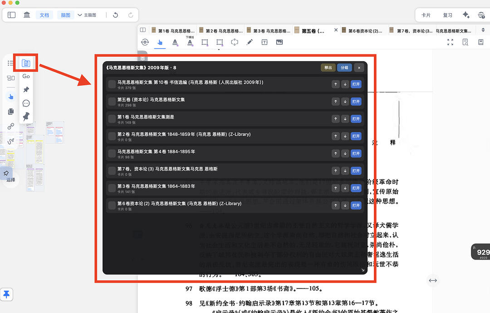Click the popup resize handle at bottom corner
Viewport: 490px width, 313px height.
point(363,270)
